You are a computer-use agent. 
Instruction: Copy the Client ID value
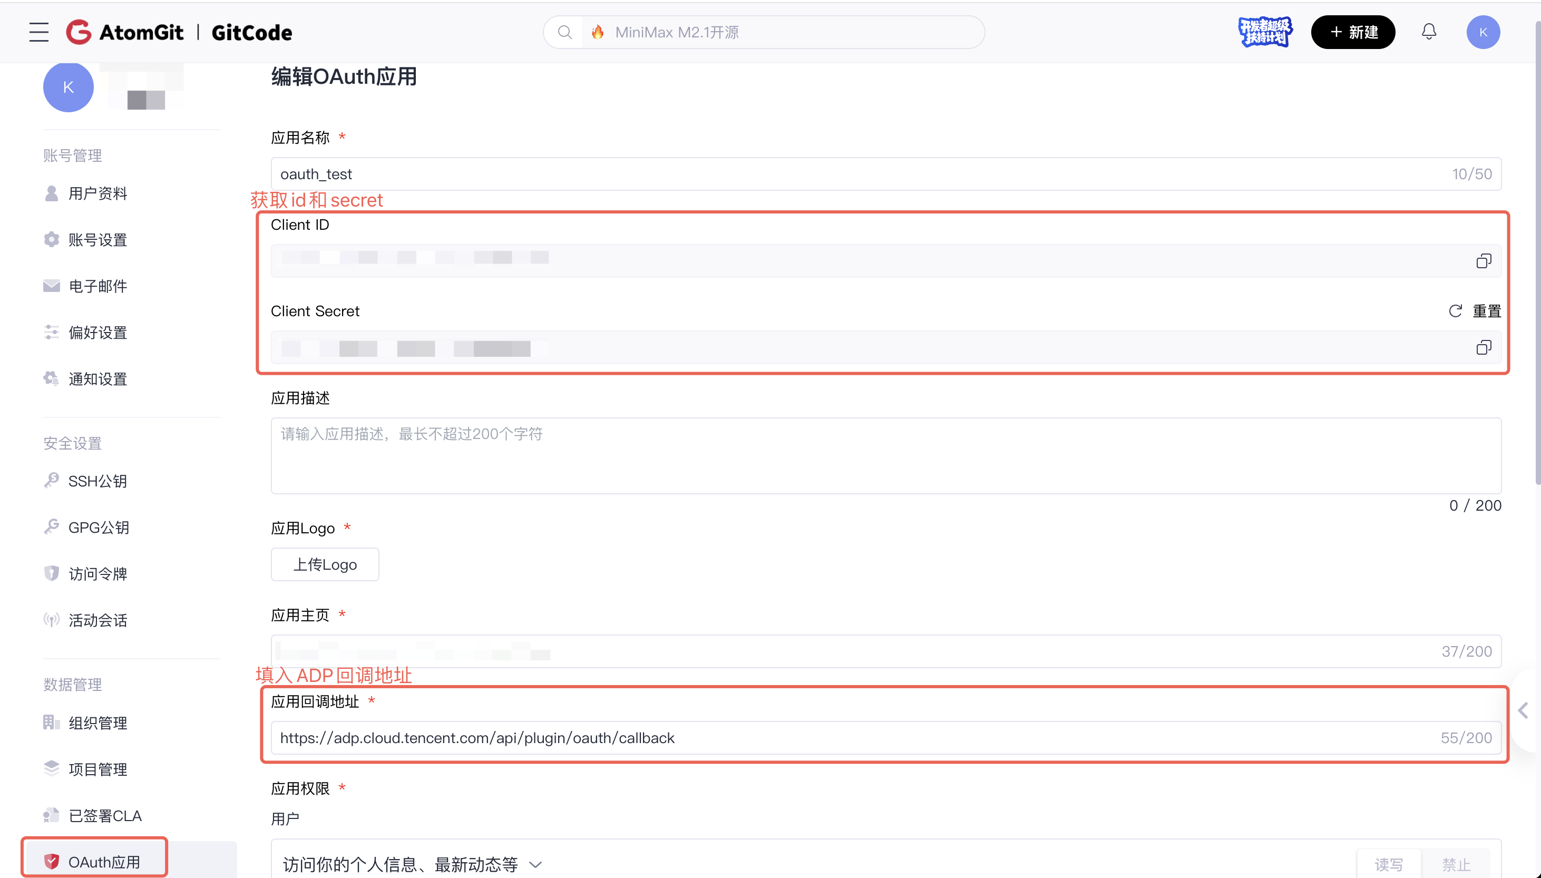[1483, 261]
